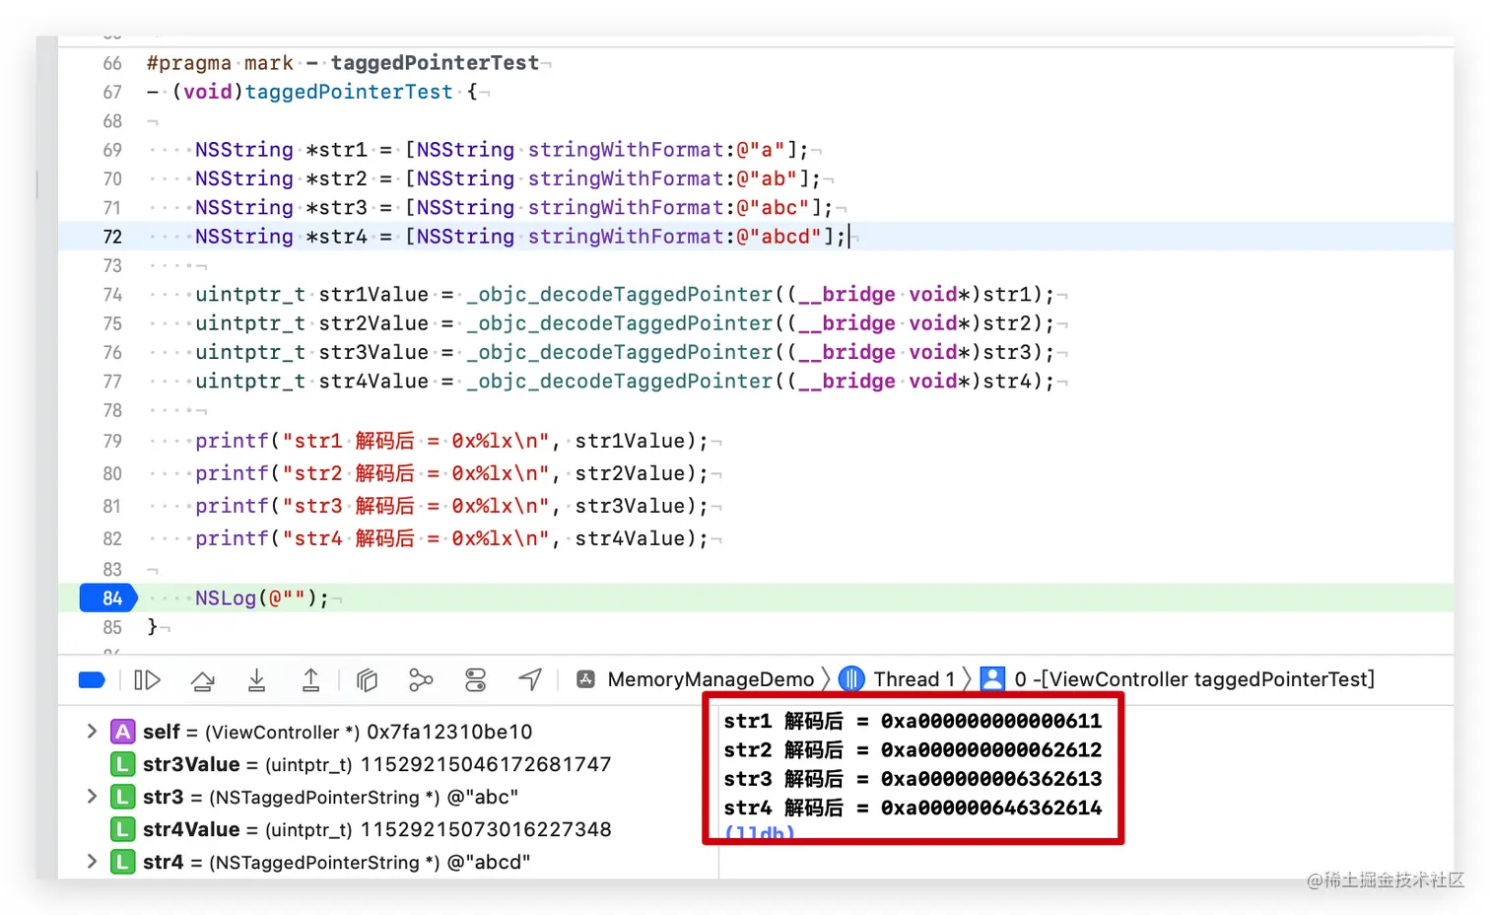Select the Step Over icon
The width and height of the screenshot is (1490, 915).
(x=202, y=679)
